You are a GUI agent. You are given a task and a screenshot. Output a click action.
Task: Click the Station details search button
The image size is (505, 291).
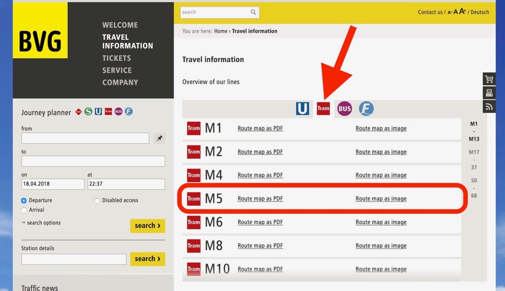(147, 259)
